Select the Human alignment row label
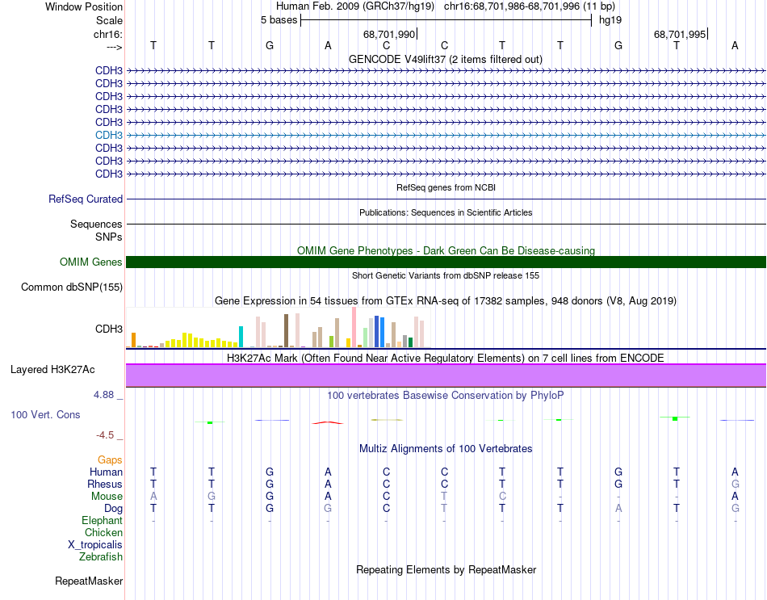The image size is (767, 600). (x=106, y=472)
